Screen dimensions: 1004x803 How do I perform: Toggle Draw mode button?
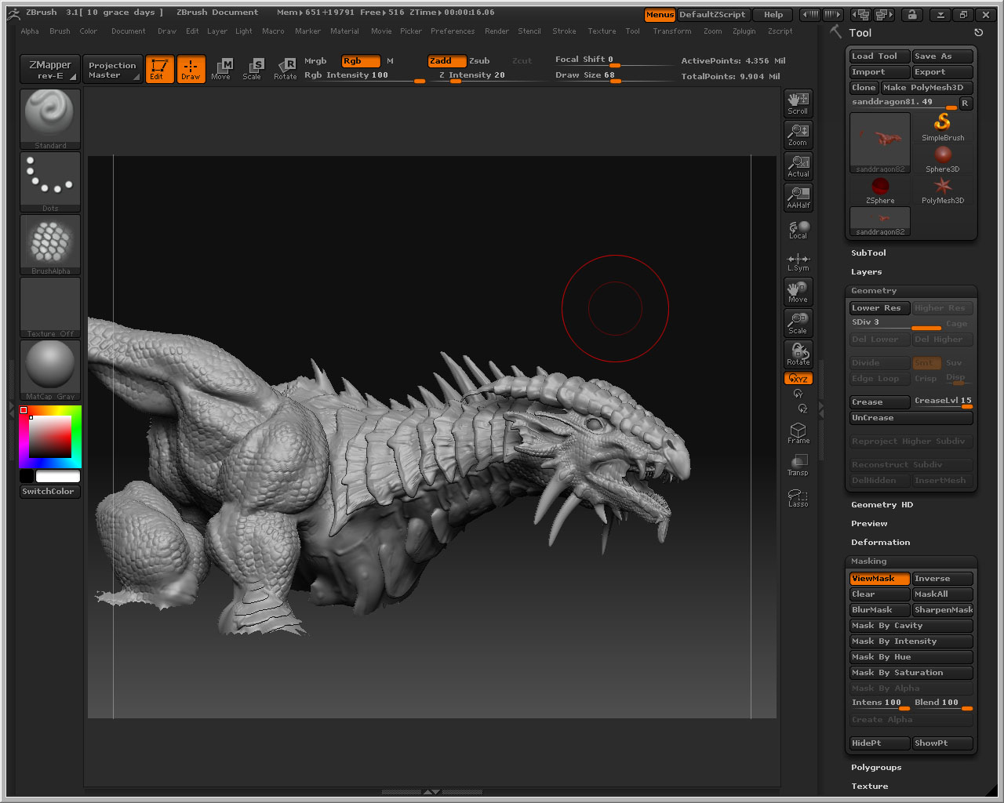pos(191,69)
